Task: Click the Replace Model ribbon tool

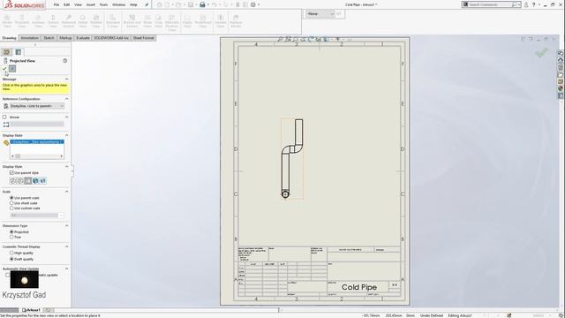Action: click(x=236, y=21)
